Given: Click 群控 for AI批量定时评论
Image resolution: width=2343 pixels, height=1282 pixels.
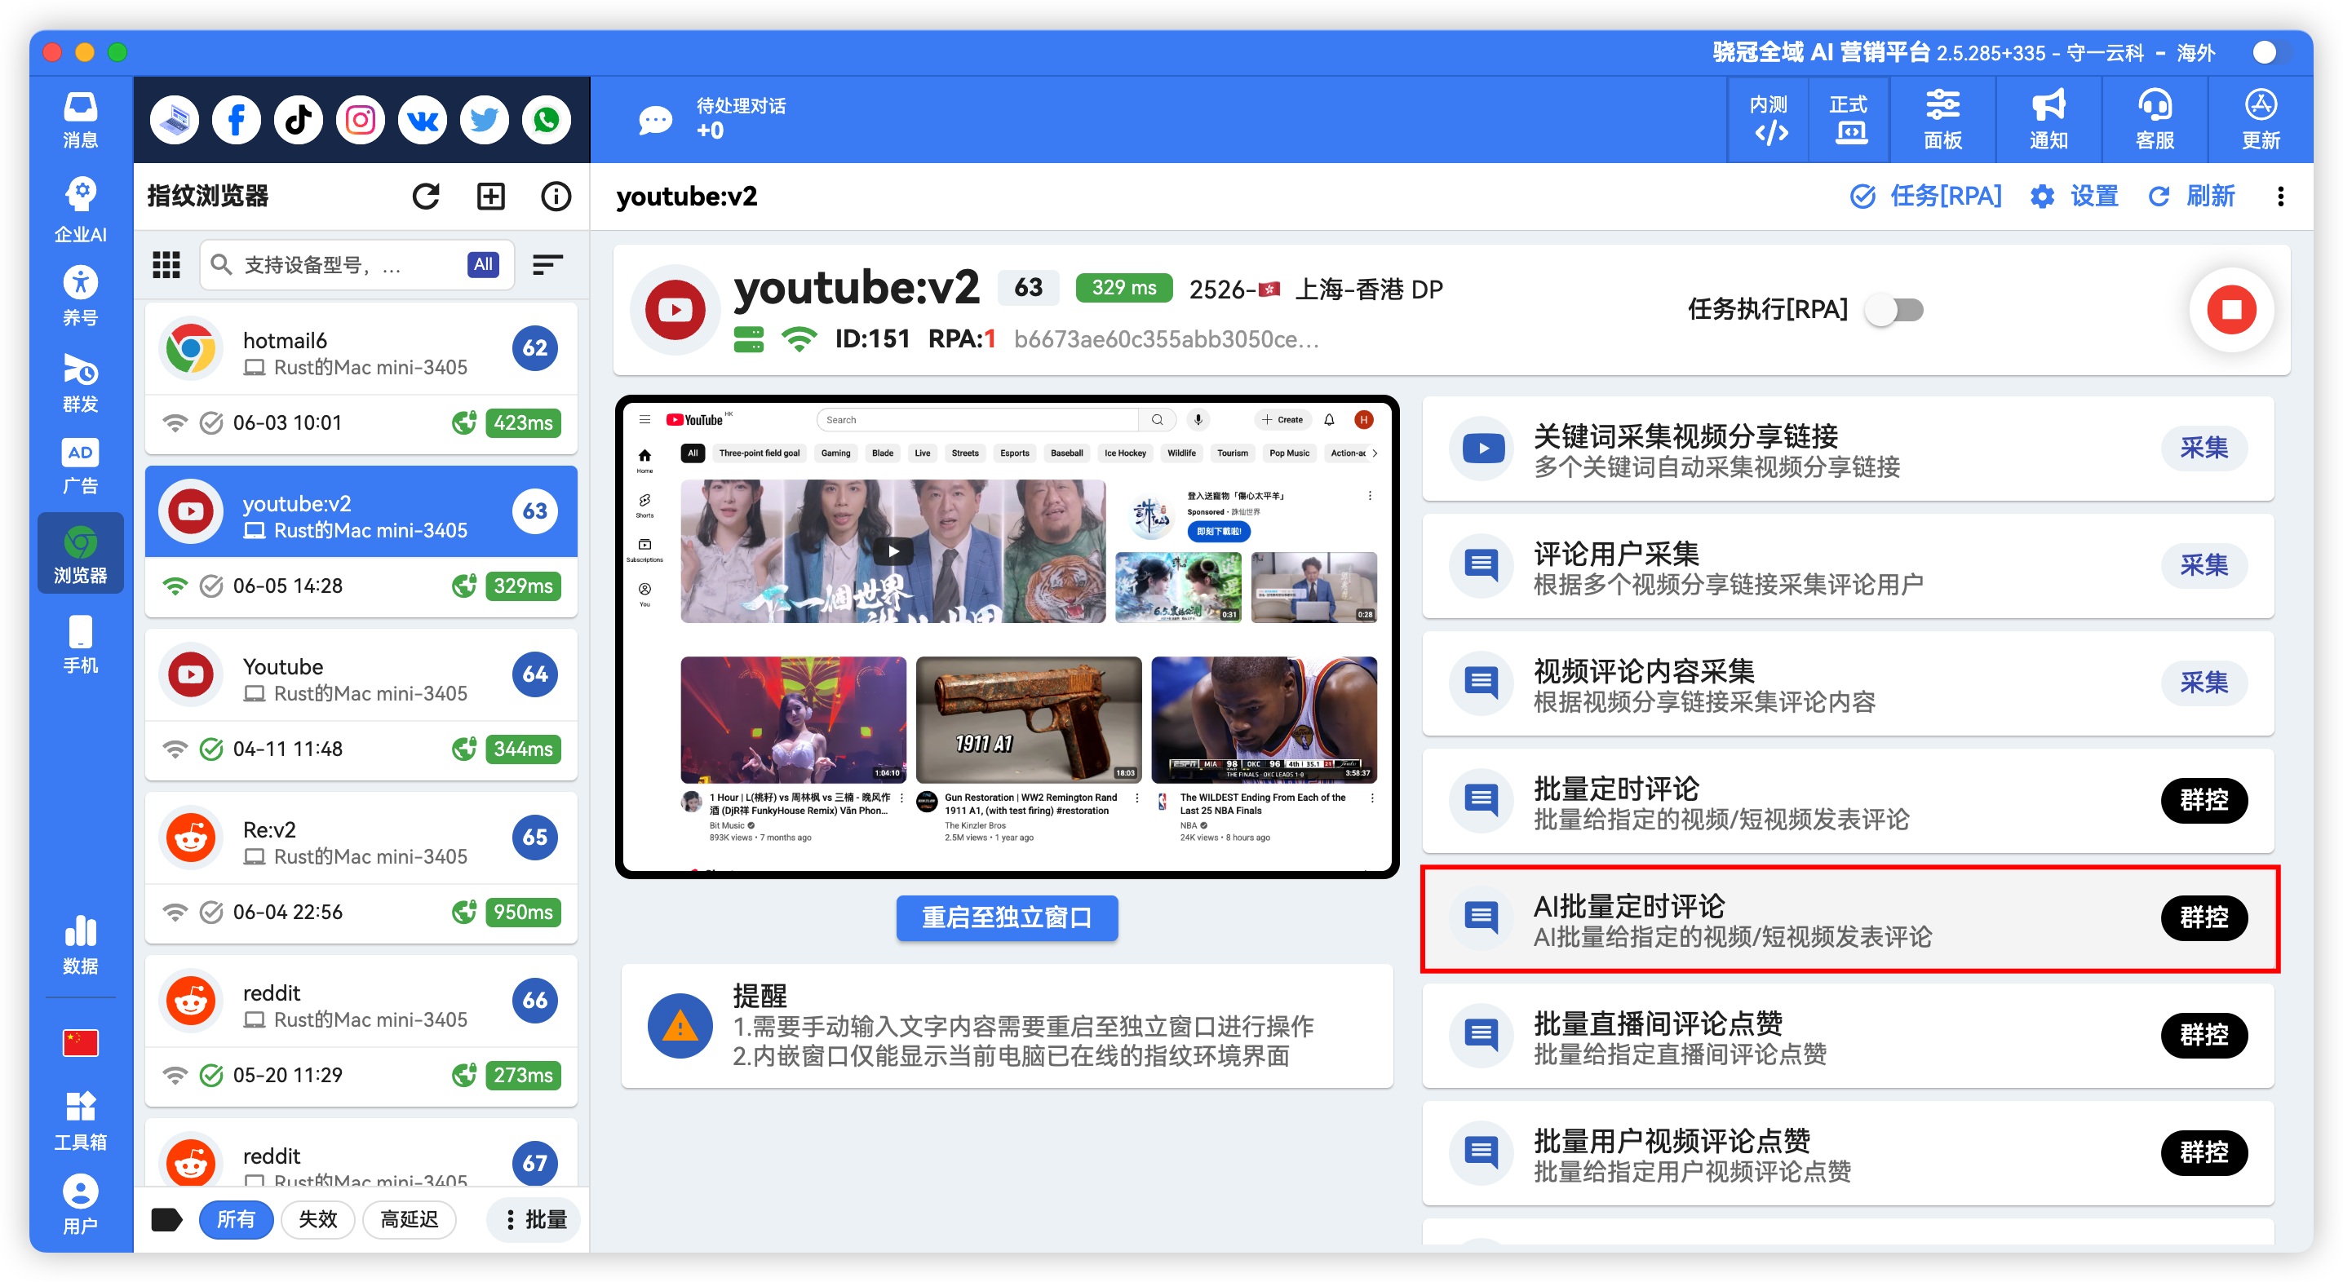Looking at the screenshot, I should coord(2203,917).
